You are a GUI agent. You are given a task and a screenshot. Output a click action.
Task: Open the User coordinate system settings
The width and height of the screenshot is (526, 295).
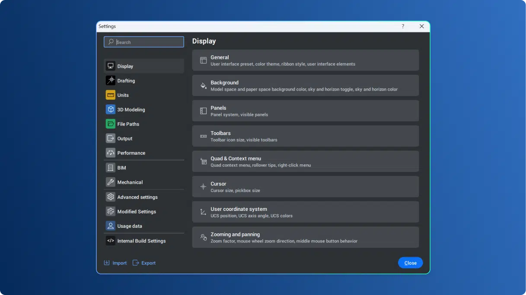tap(306, 212)
